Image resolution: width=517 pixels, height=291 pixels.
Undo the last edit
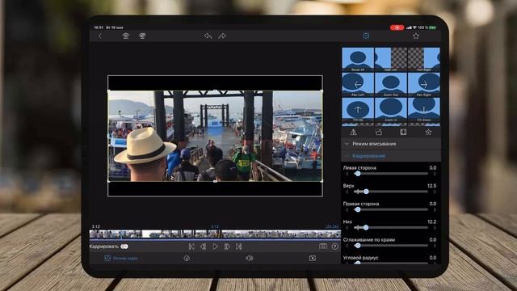pos(208,36)
